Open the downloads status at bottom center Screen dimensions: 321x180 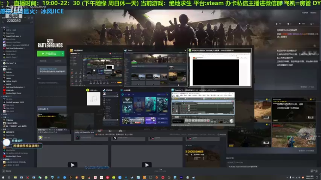click(160, 170)
